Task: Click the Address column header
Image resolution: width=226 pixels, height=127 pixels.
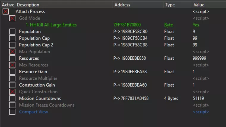Action: point(122,5)
